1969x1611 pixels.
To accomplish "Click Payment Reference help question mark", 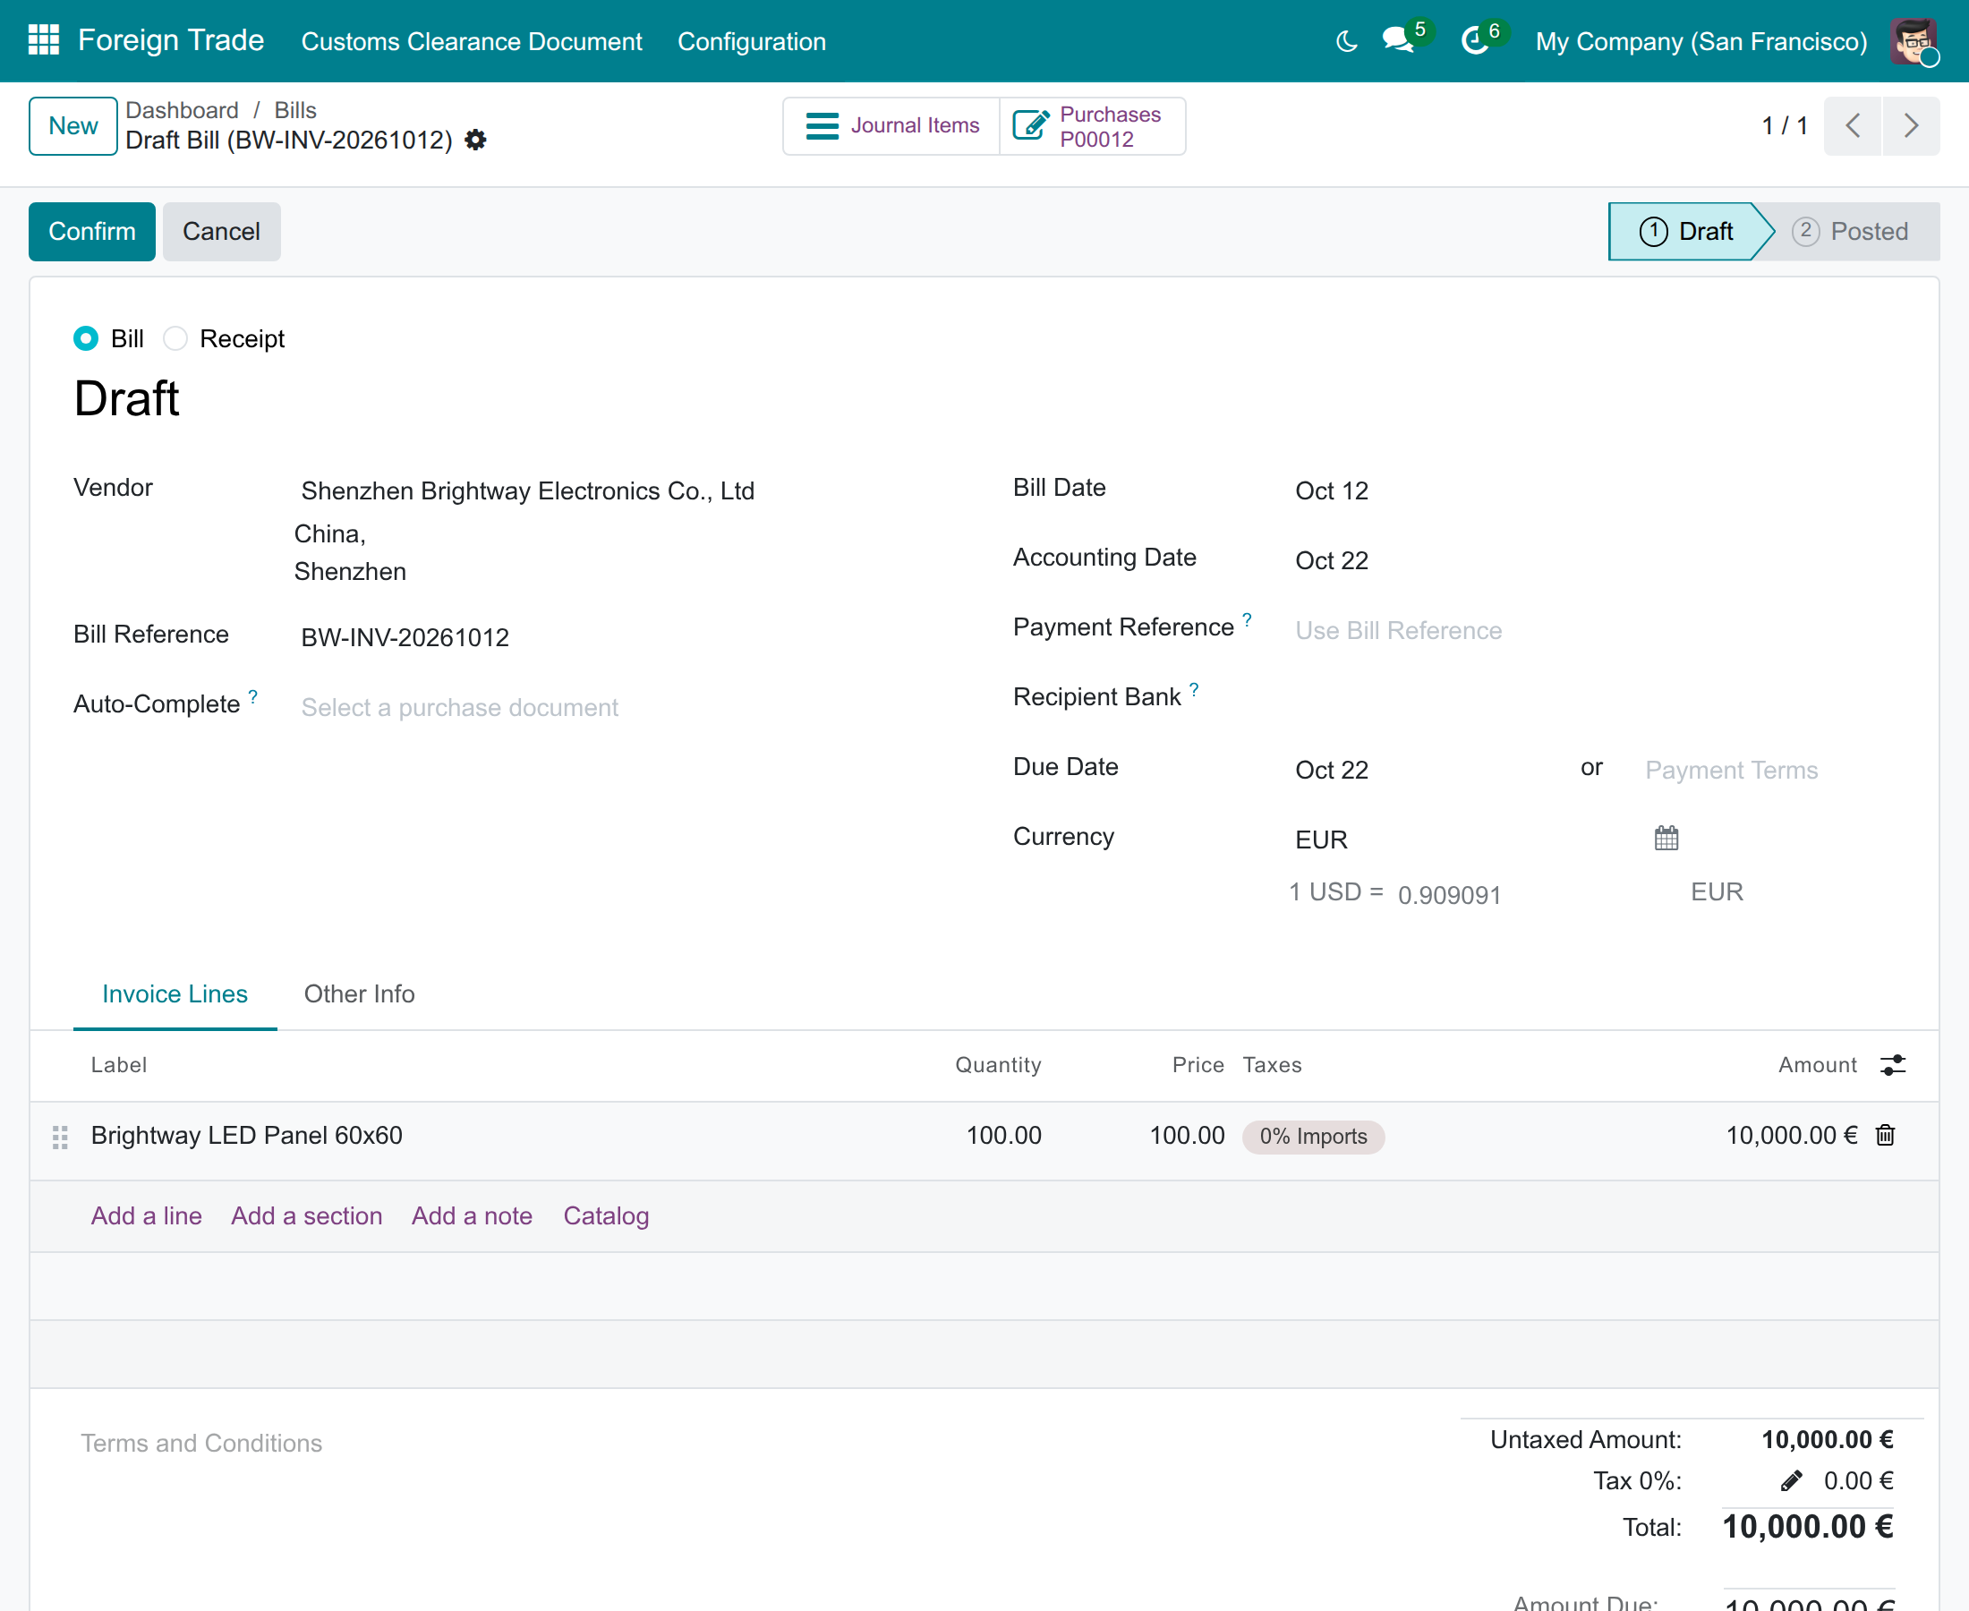I will point(1247,620).
